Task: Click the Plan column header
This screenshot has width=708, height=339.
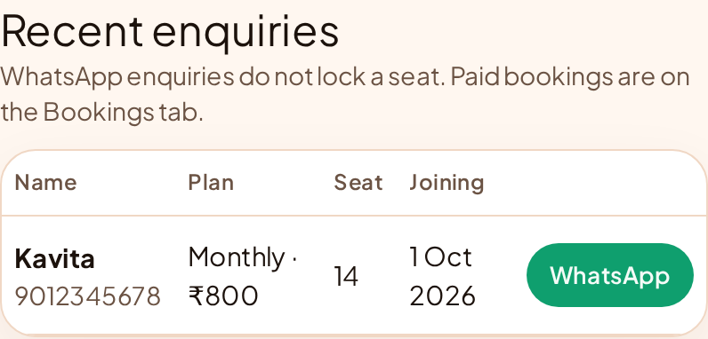Action: 211,183
